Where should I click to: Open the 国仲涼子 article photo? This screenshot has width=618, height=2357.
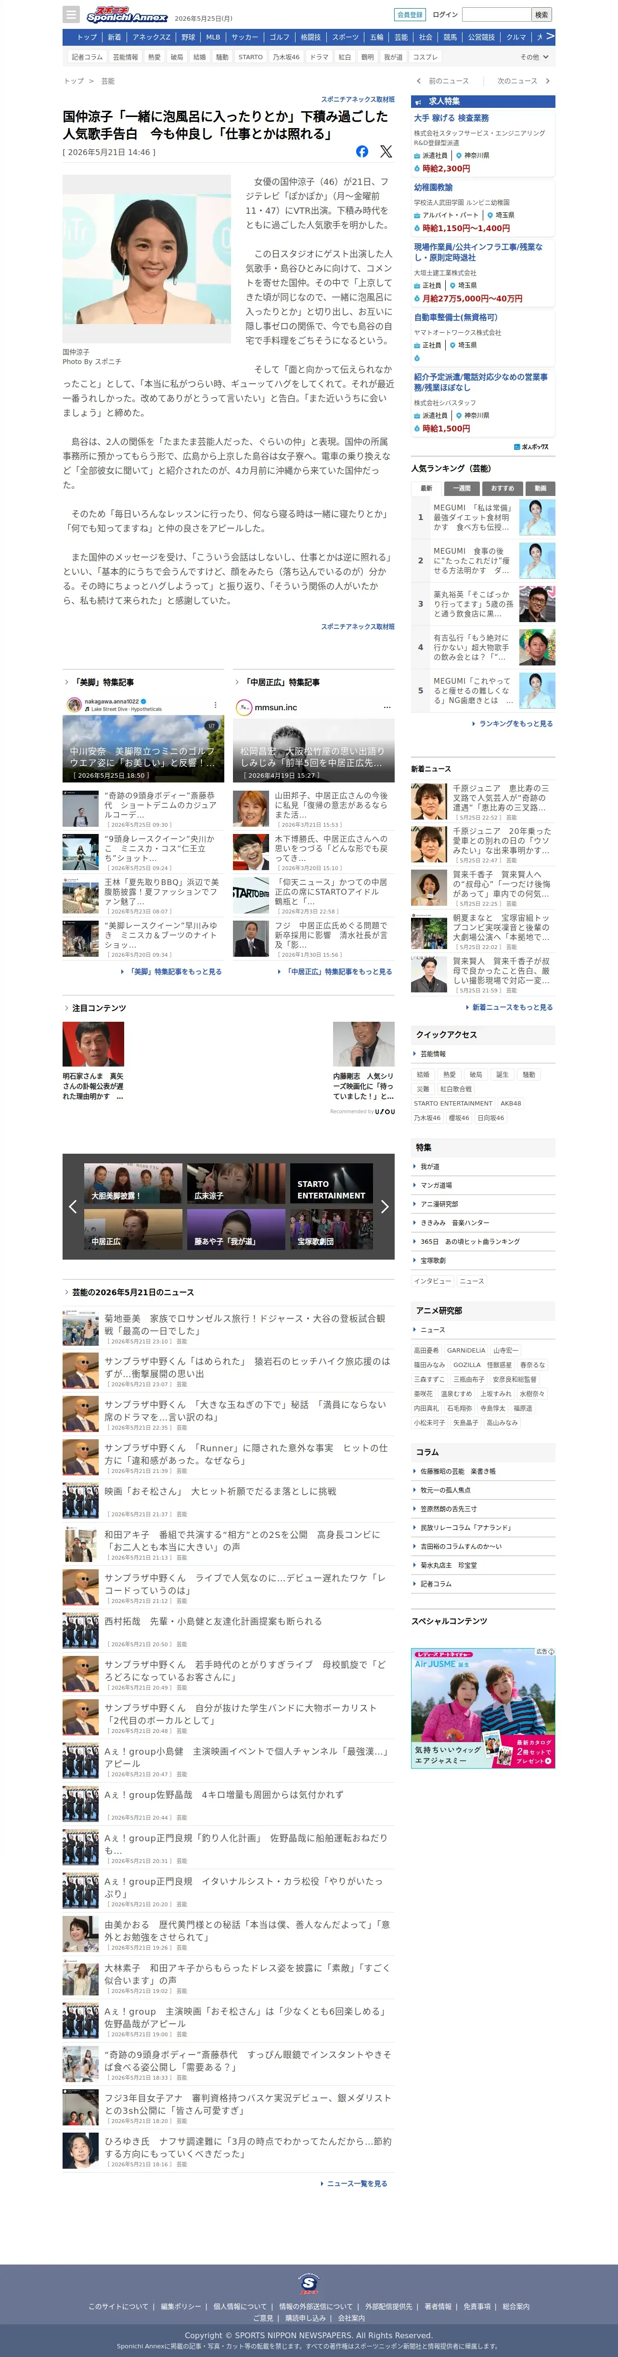[146, 259]
